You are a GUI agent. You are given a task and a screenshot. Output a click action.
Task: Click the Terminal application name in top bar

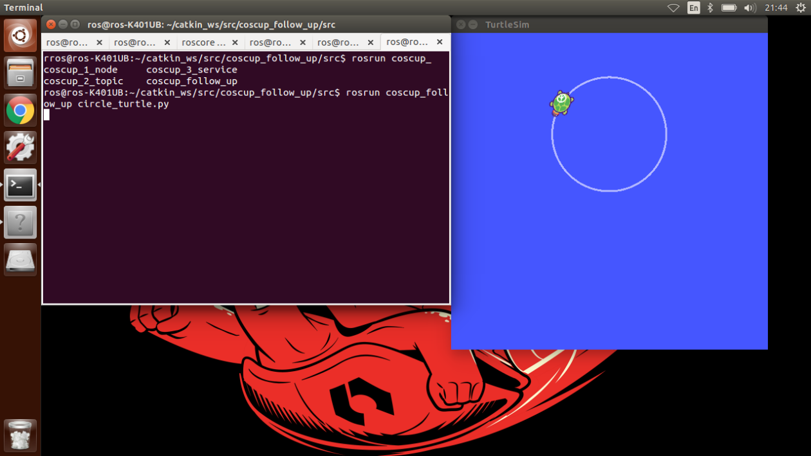click(x=23, y=8)
